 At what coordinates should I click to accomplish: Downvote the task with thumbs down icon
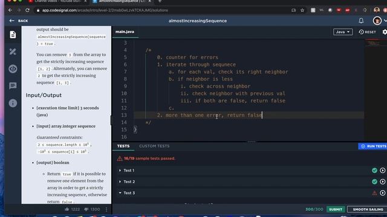click(x=86, y=209)
